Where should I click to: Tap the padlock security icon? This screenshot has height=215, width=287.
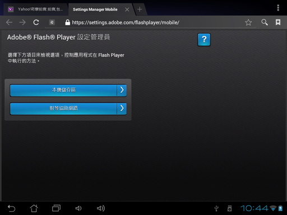coord(67,22)
